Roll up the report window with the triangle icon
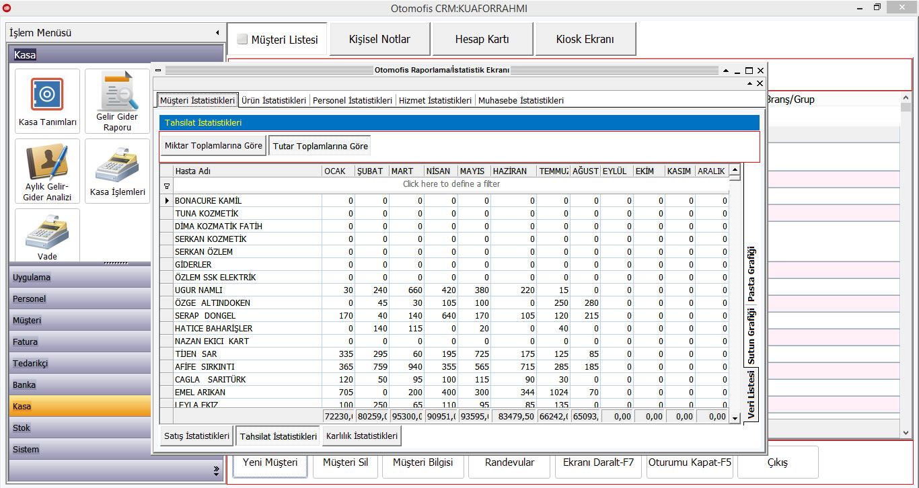This screenshot has height=488, width=919. 726,71
